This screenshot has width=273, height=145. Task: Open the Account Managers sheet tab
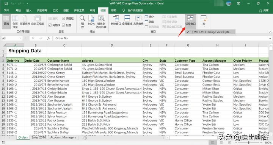[63, 137]
